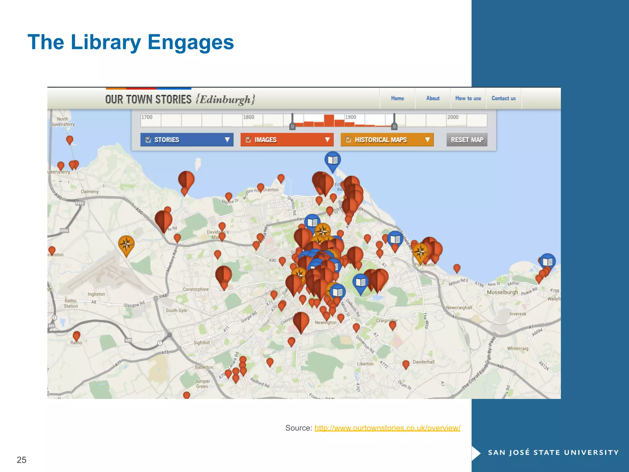Open the Contact us page

pyautogui.click(x=504, y=98)
